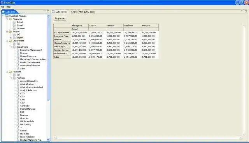
Task: Minimize the Cube Tree panel
Action: click(x=45, y=11)
